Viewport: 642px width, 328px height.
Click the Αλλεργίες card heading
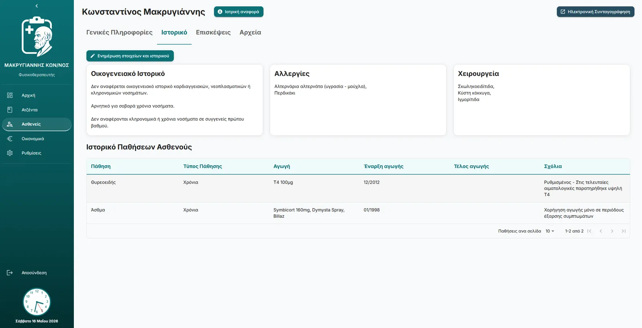click(292, 74)
